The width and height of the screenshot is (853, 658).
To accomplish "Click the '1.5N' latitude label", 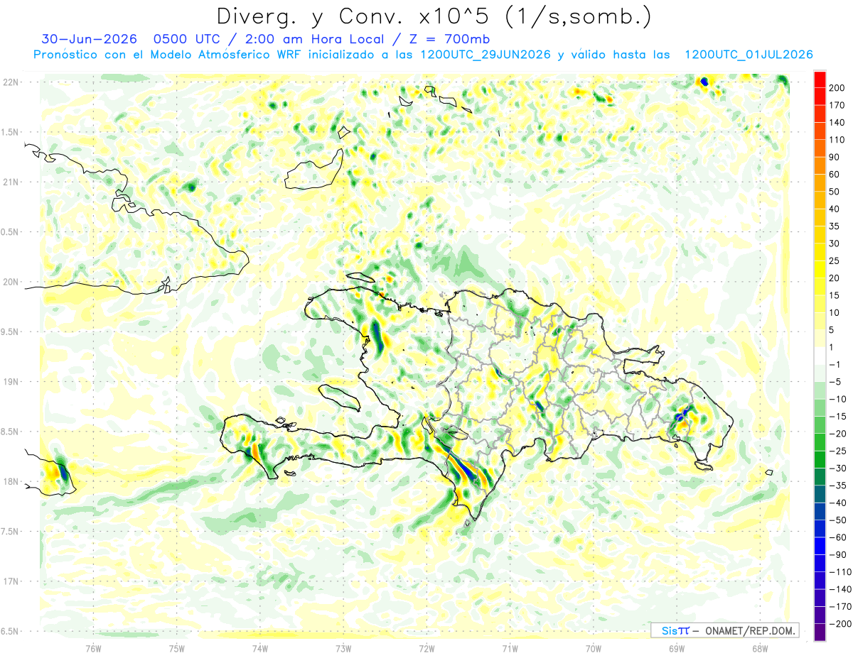I will [x=10, y=132].
